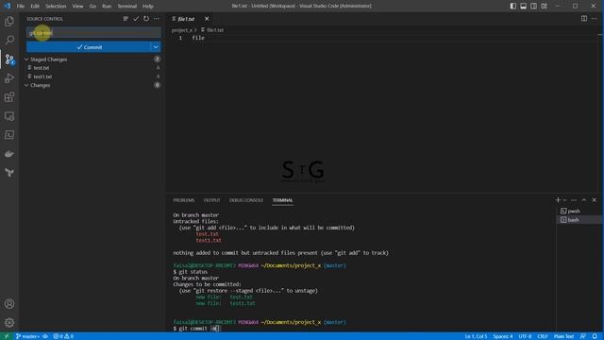This screenshot has height=340, width=604.
Task: Open notifications bell in status bar
Action: point(595,336)
